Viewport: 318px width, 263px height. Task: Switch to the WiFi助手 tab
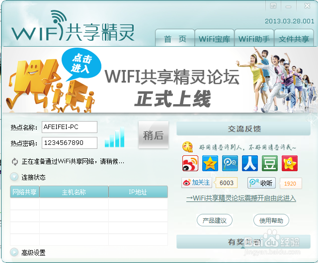[x=254, y=38]
